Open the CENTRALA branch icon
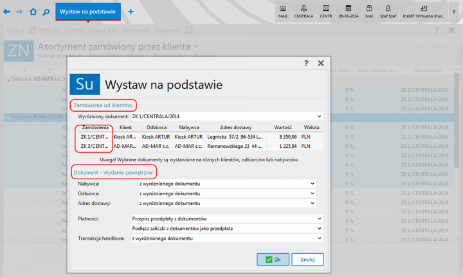Image resolution: width=463 pixels, height=277 pixels. [x=304, y=12]
